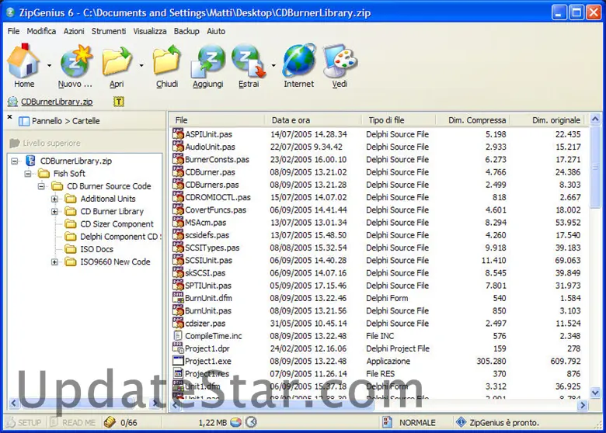Image resolution: width=606 pixels, height=433 pixels.
Task: Open Apri button dropdown arrow
Action: coord(141,65)
